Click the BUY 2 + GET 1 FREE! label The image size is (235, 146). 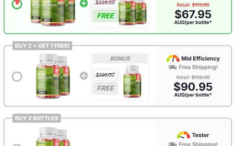pos(42,46)
